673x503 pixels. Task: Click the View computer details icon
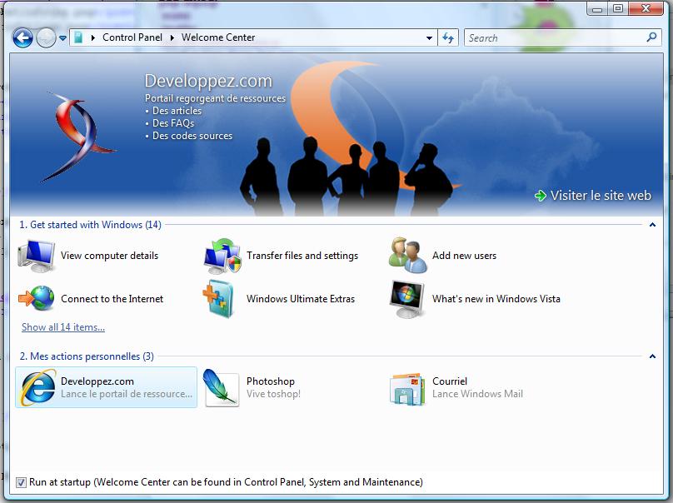pos(37,256)
